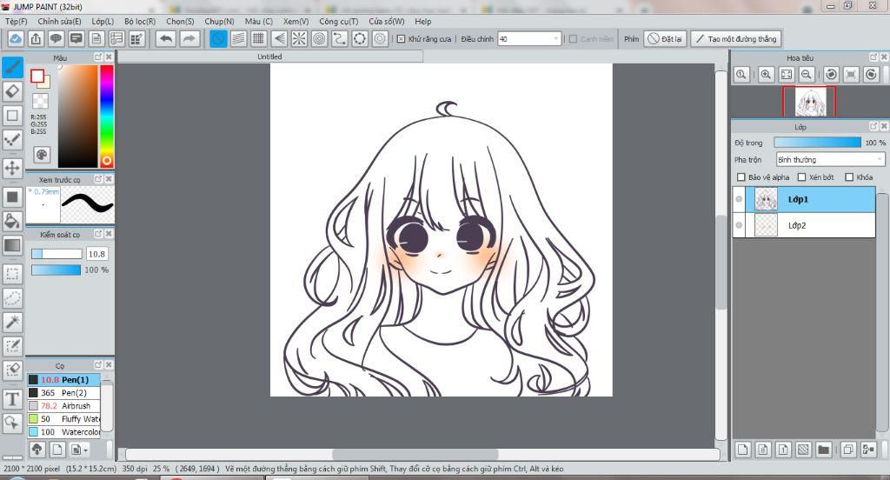
Task: Zoom in on the Navigator panel
Action: [766, 75]
